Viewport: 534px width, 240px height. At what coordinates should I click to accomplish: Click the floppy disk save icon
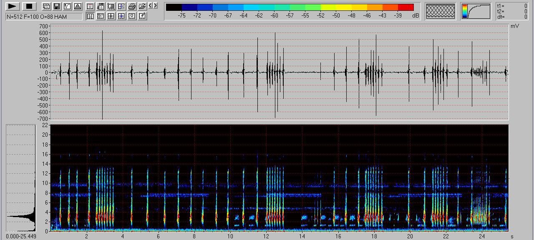coord(57,6)
